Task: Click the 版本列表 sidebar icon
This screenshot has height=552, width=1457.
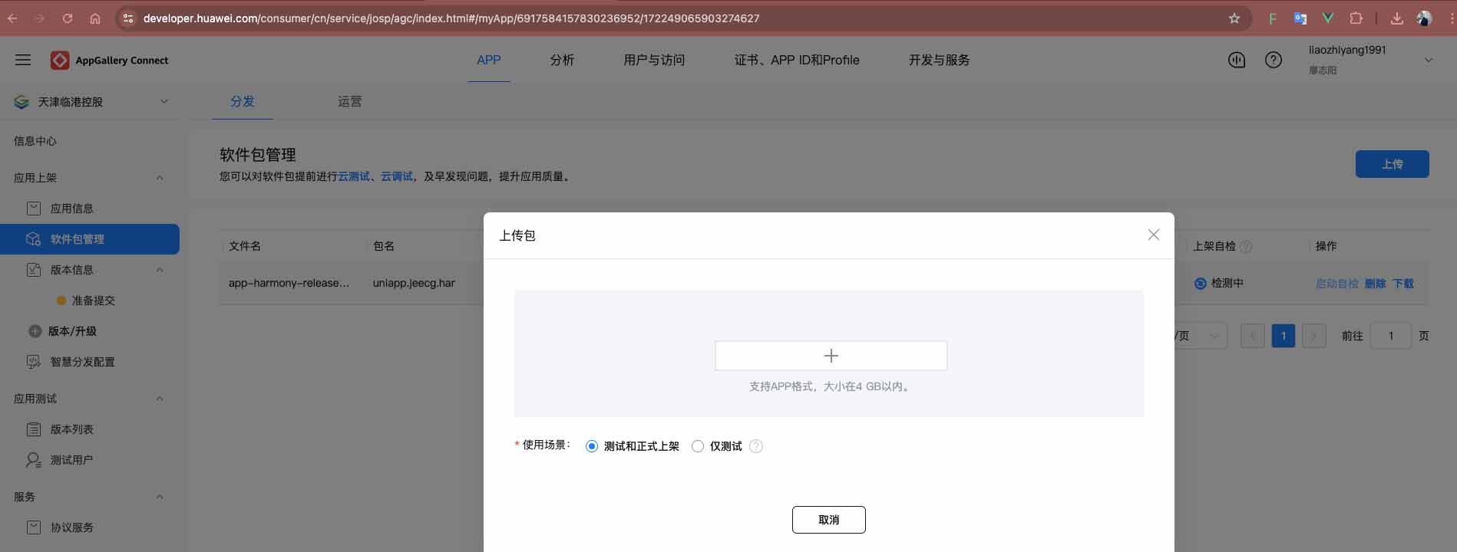Action: pyautogui.click(x=34, y=429)
